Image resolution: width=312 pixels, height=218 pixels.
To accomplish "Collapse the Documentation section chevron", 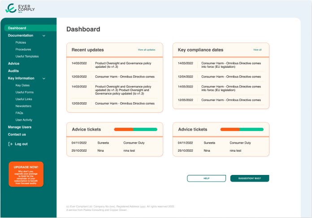I will [43, 35].
